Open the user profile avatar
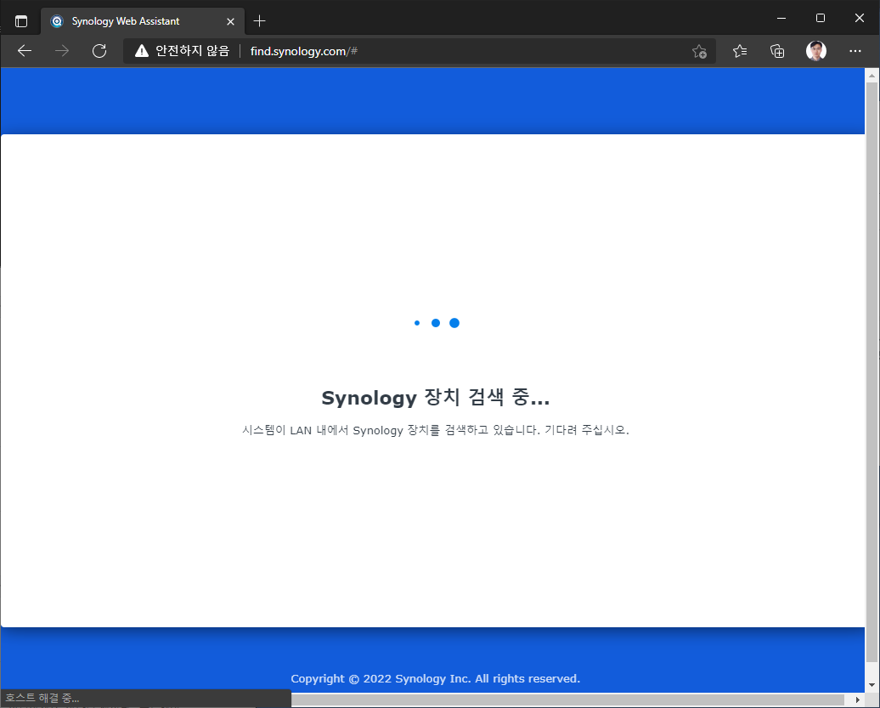The width and height of the screenshot is (880, 708). click(x=816, y=51)
